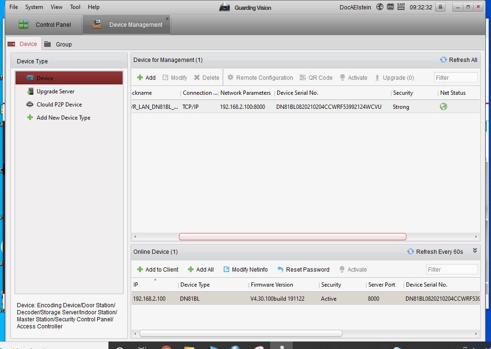Click Upgrade (0)
491x349 pixels.
394,77
